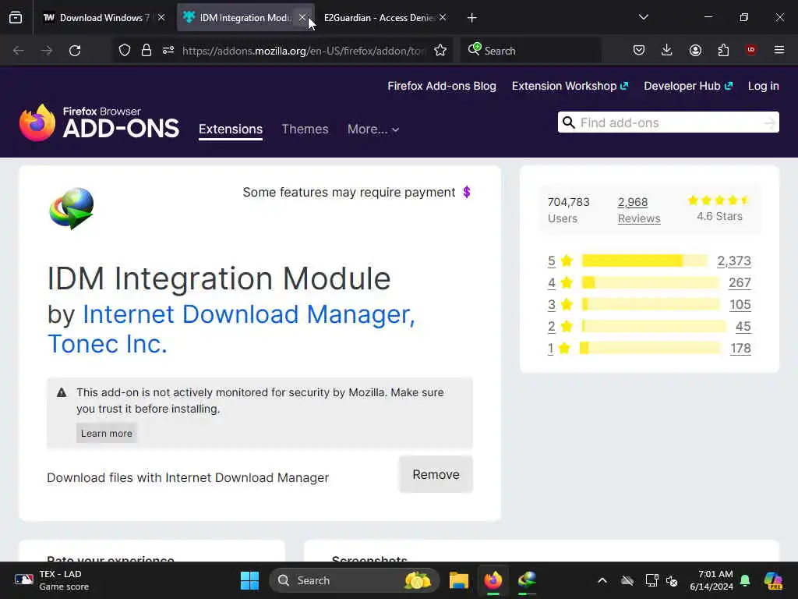Click Log in
The width and height of the screenshot is (798, 599).
(764, 86)
